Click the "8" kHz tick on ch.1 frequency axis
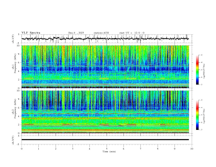 click(x=19, y=54)
